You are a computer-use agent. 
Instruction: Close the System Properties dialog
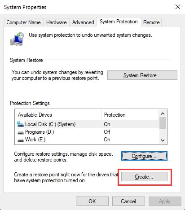click(x=178, y=7)
